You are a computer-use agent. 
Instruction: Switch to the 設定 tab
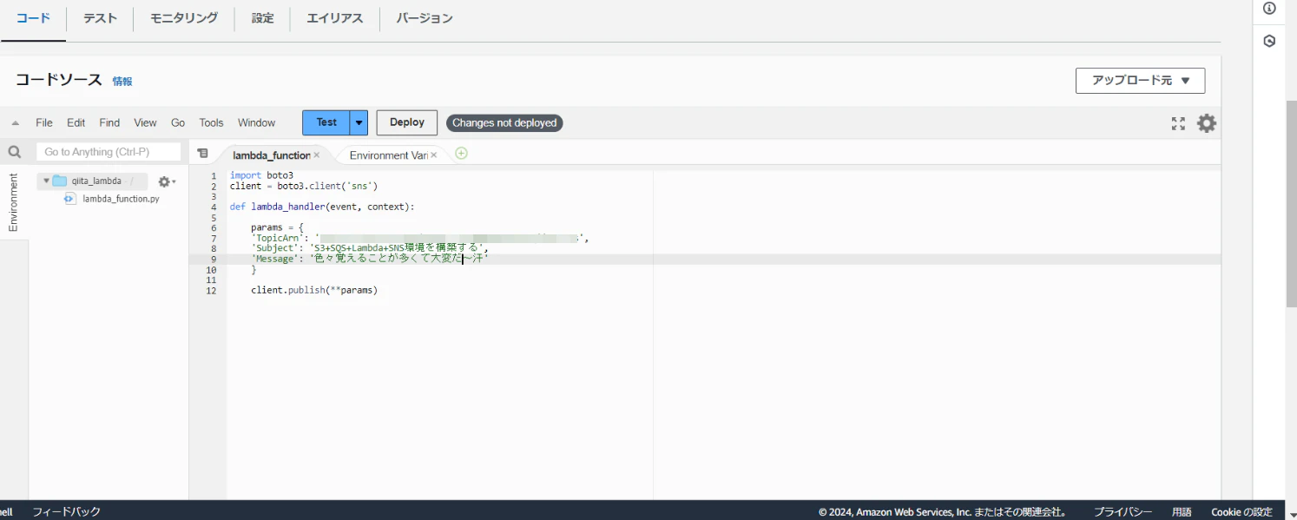click(262, 17)
